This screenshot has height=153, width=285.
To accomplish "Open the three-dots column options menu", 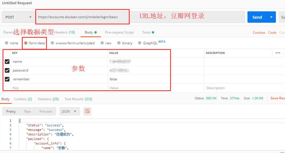I will [x=278, y=53].
